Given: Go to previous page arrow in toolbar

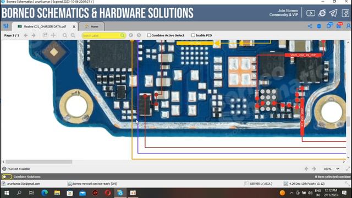Looking at the screenshot, I should click(26, 35).
